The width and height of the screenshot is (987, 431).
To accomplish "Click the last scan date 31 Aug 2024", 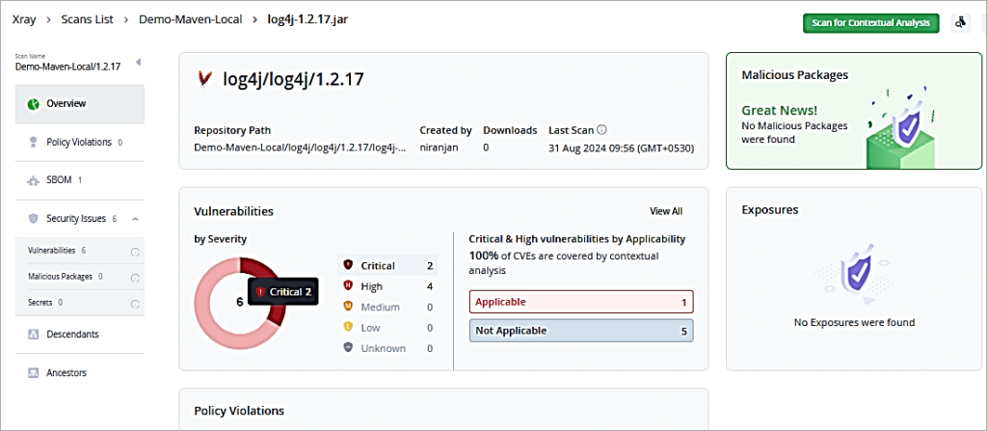I will tap(621, 147).
